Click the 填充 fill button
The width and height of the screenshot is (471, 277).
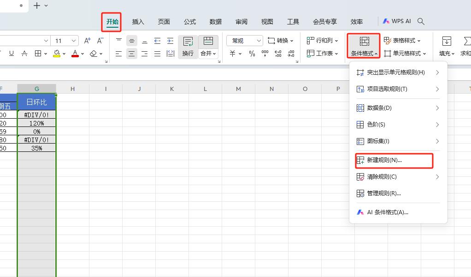447,46
